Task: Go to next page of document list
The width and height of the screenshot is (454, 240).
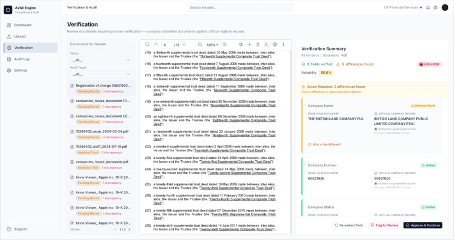Action: coord(129,229)
